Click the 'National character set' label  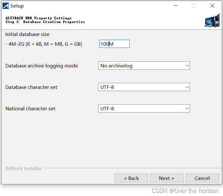click(30, 109)
